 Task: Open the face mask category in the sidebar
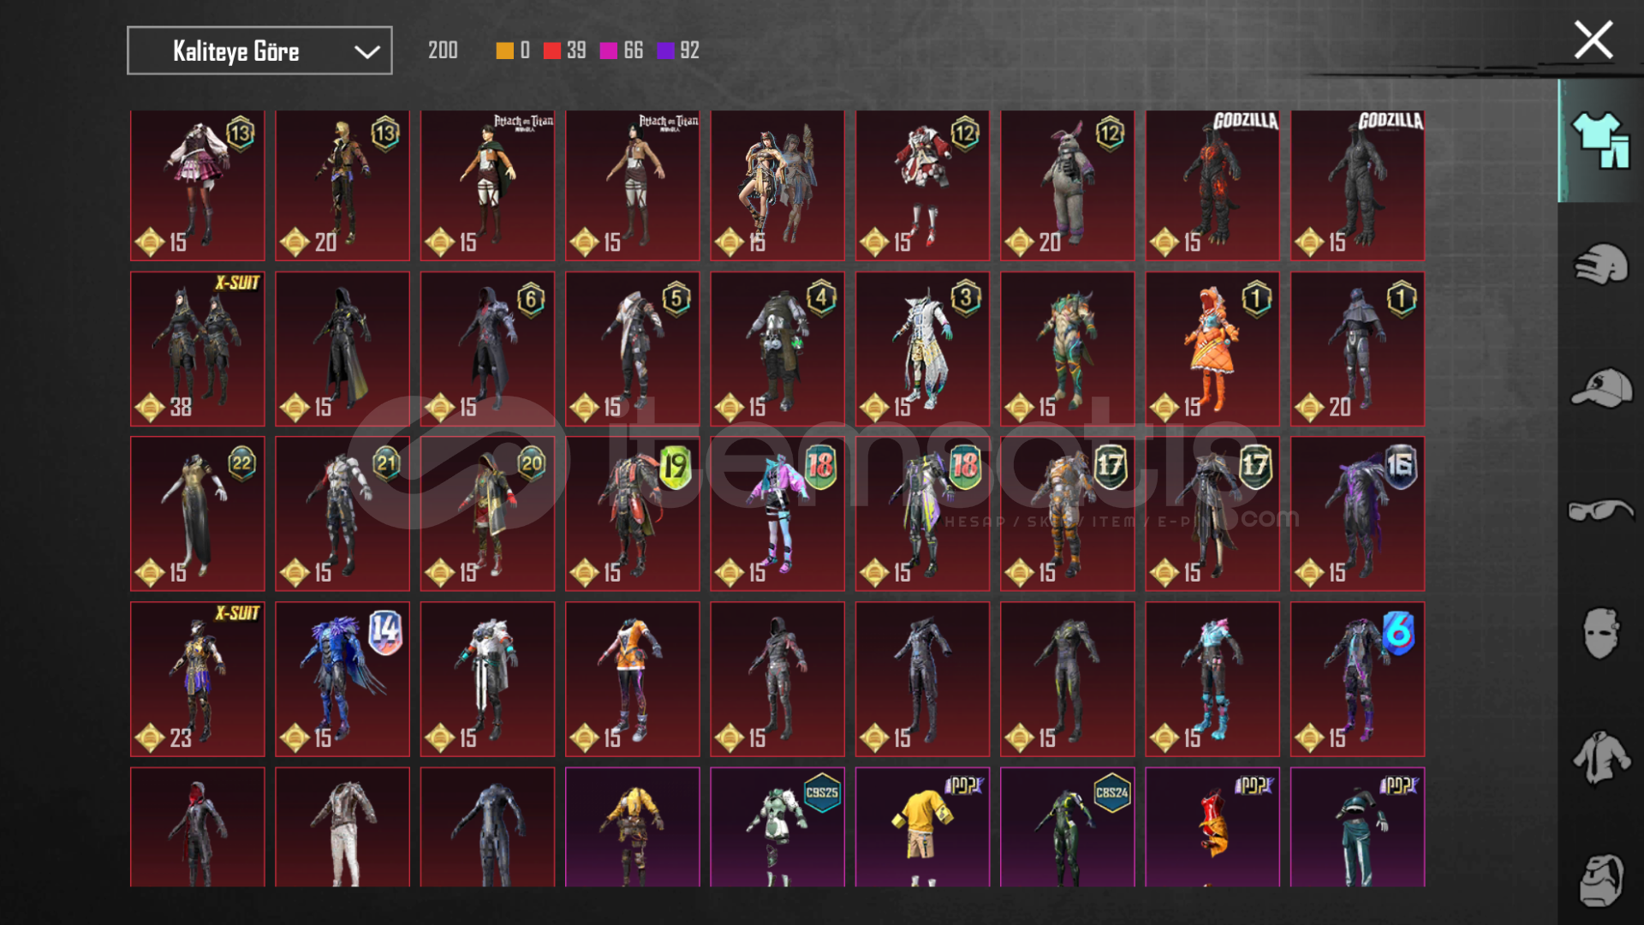[1599, 634]
